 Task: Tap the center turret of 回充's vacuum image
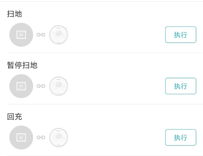point(59,136)
